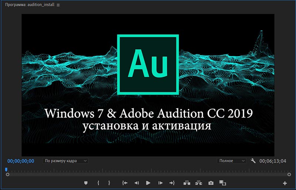Click the duration timecode 00;06;13;04

(273, 161)
